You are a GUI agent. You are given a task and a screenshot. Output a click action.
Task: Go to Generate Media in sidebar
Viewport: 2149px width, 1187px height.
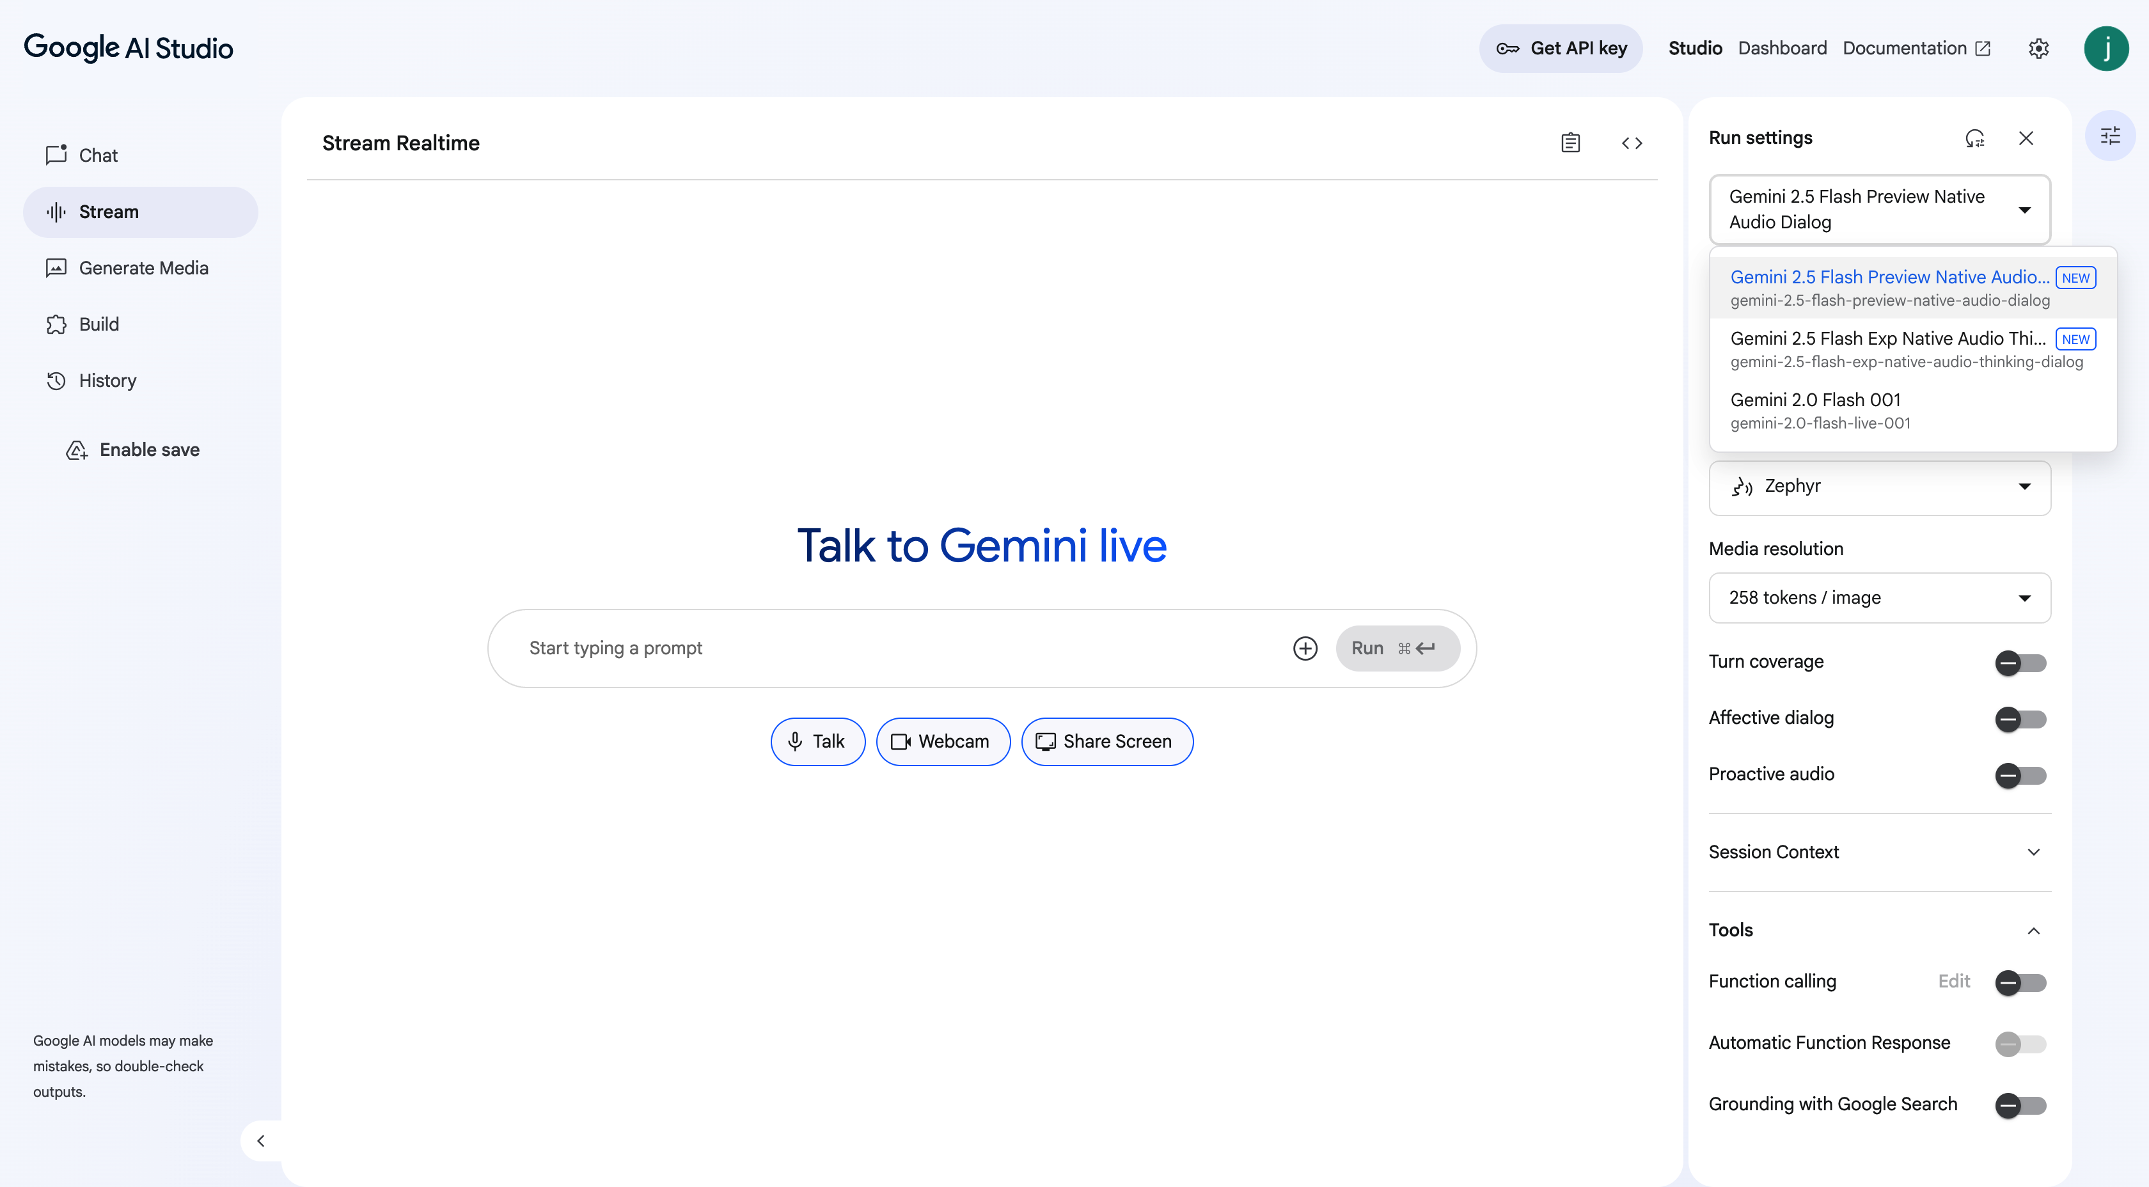143,268
